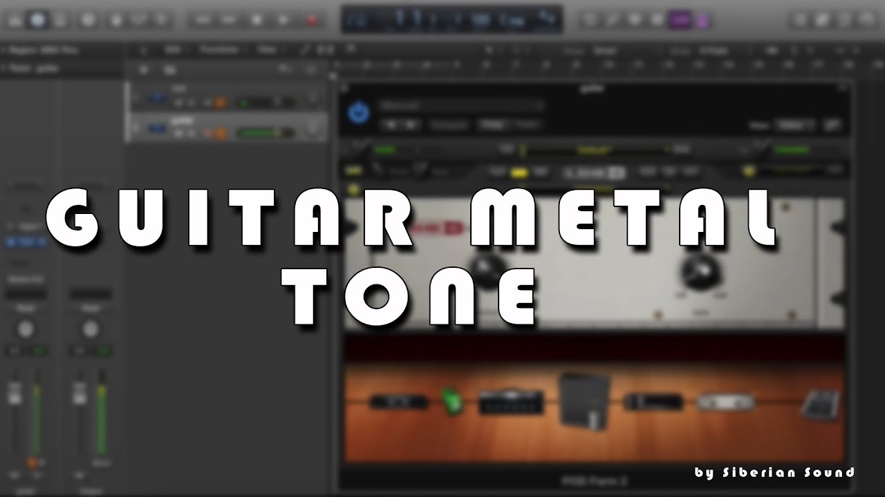This screenshot has width=885, height=497.
Task: Select the green stomp pedal in signal chain
Action: point(451,402)
